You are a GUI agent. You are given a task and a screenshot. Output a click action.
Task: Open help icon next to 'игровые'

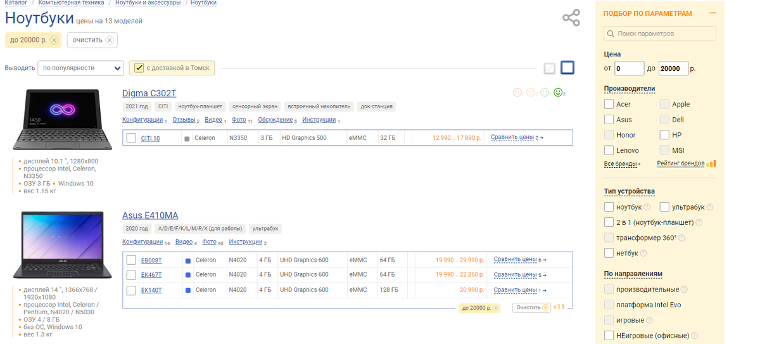tap(650, 321)
